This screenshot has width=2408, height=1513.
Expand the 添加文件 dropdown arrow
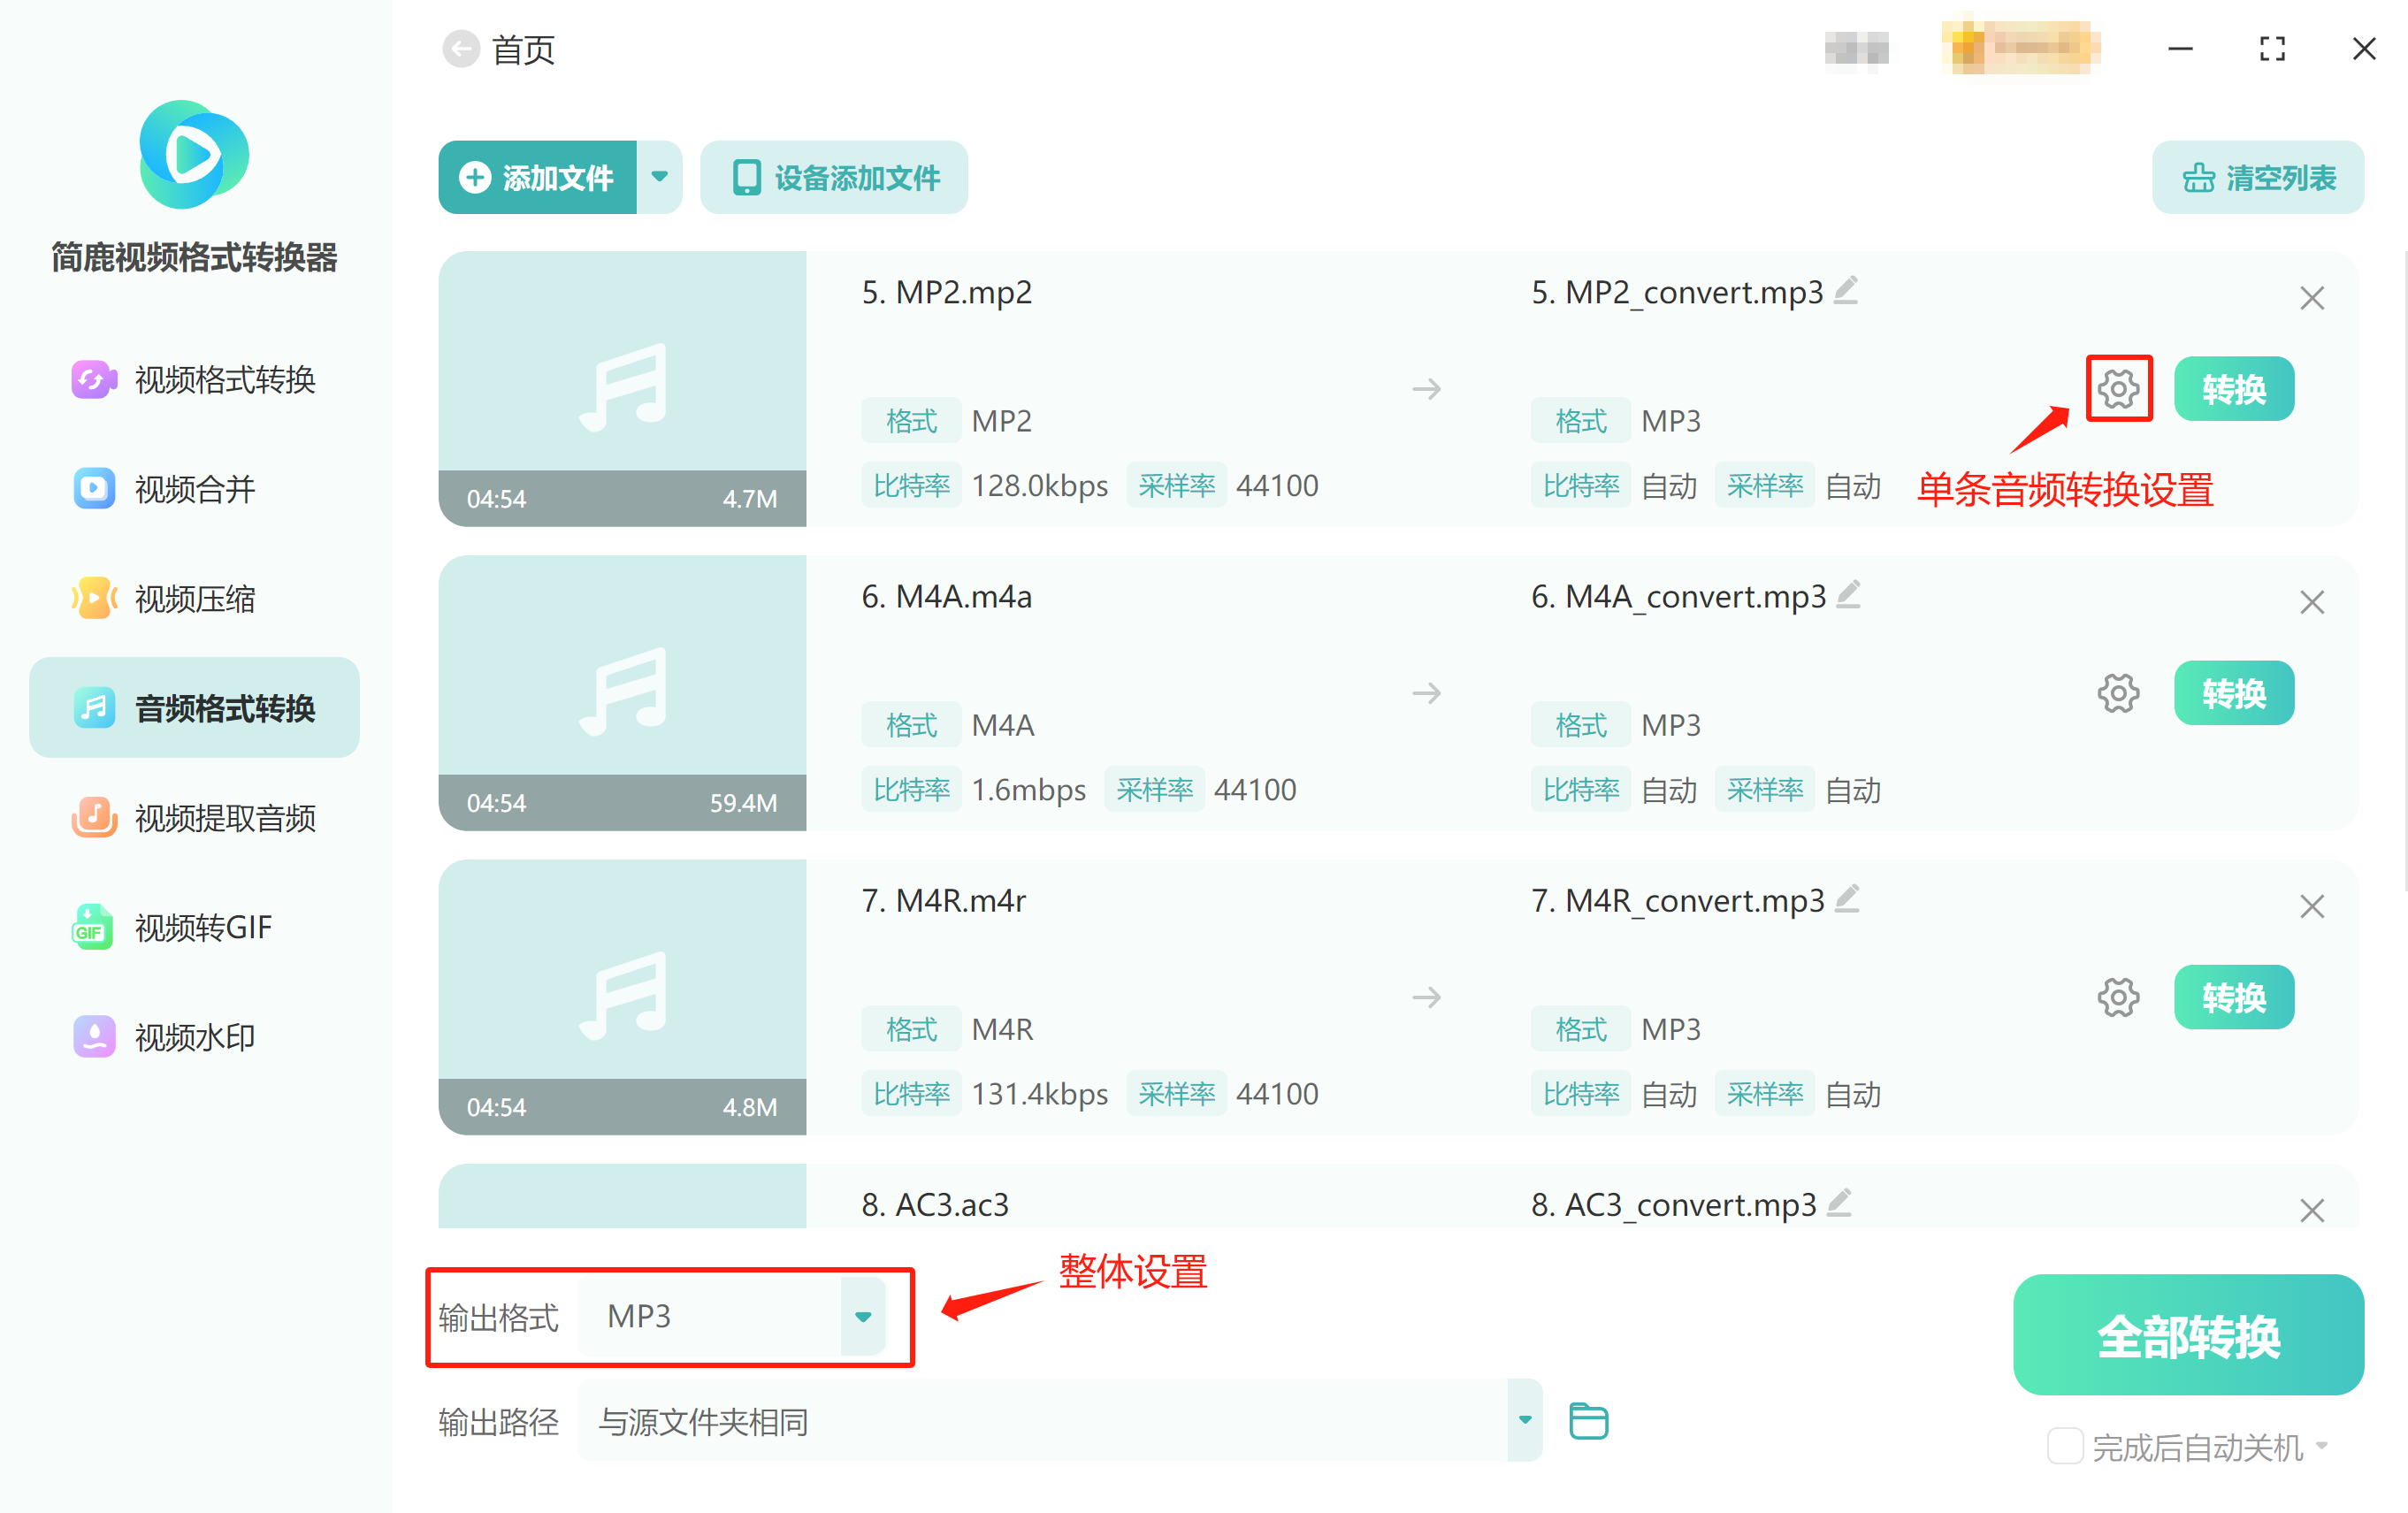pos(659,177)
